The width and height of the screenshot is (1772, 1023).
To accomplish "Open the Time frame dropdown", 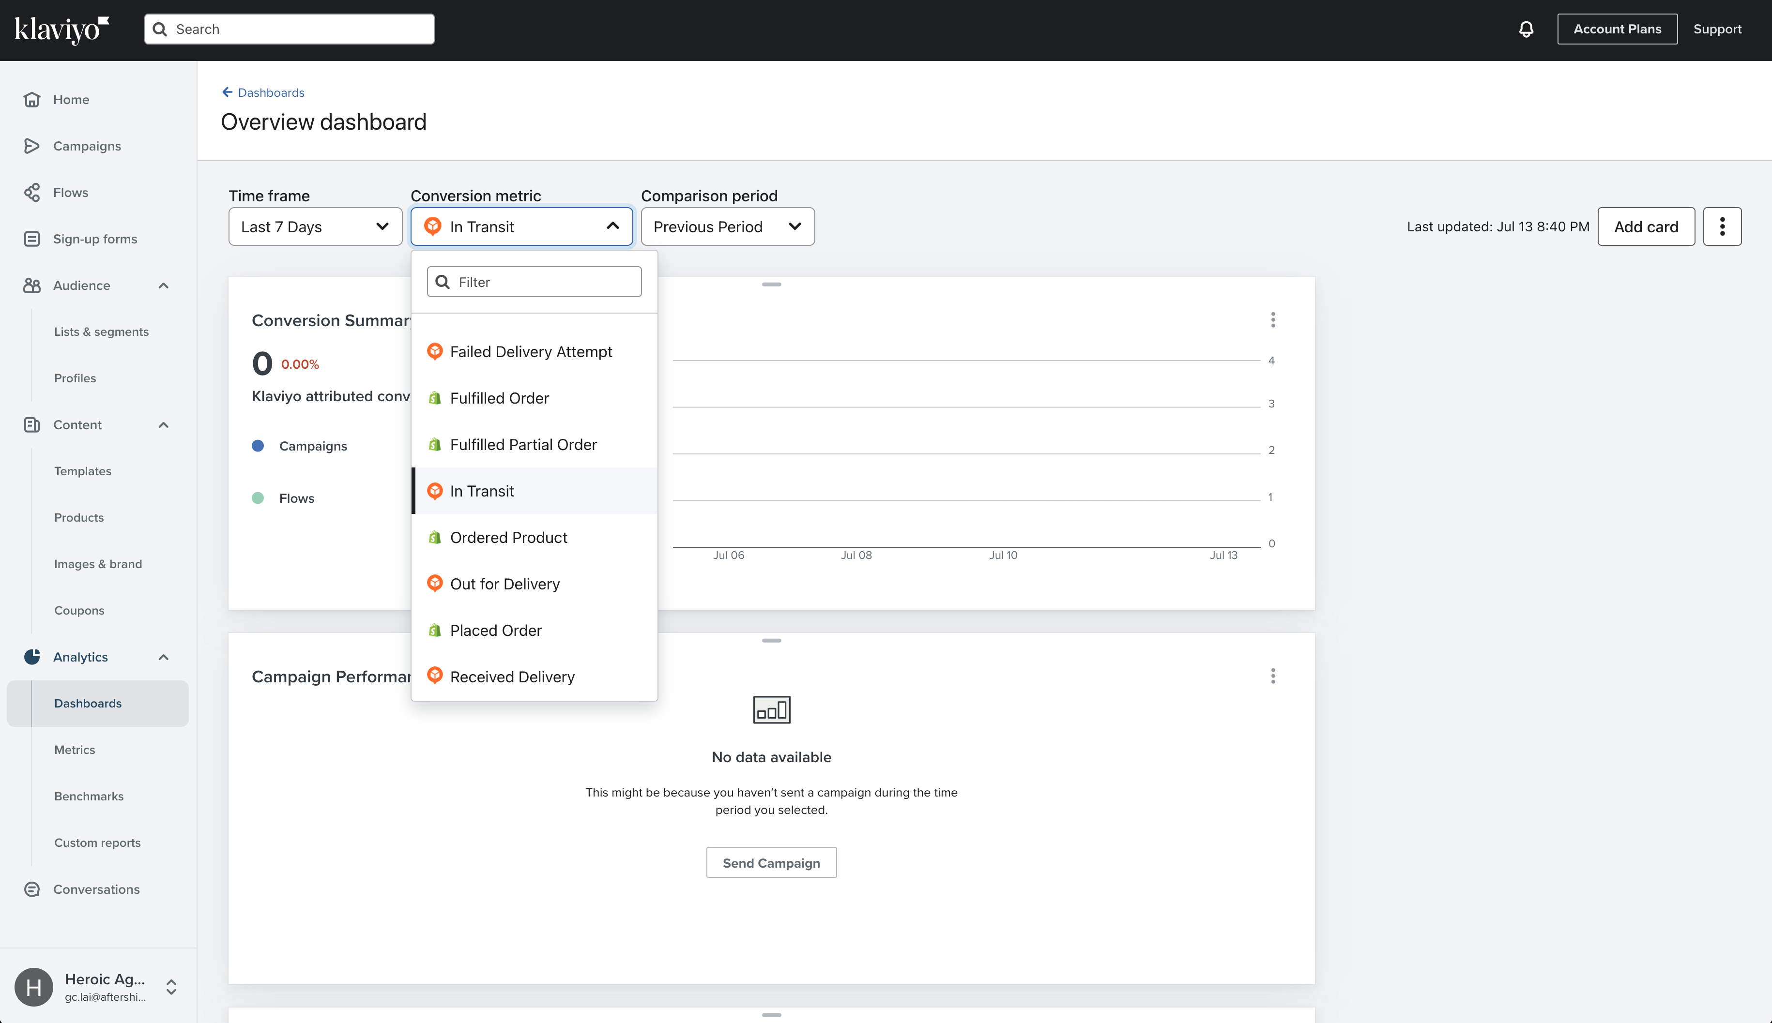I will (x=314, y=226).
